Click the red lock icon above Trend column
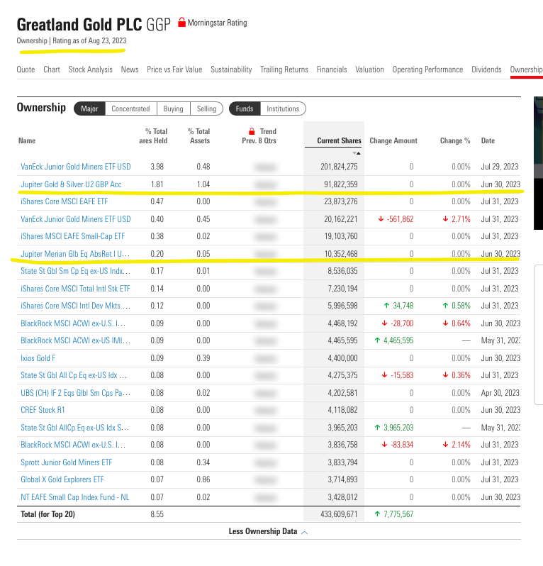 pos(252,131)
